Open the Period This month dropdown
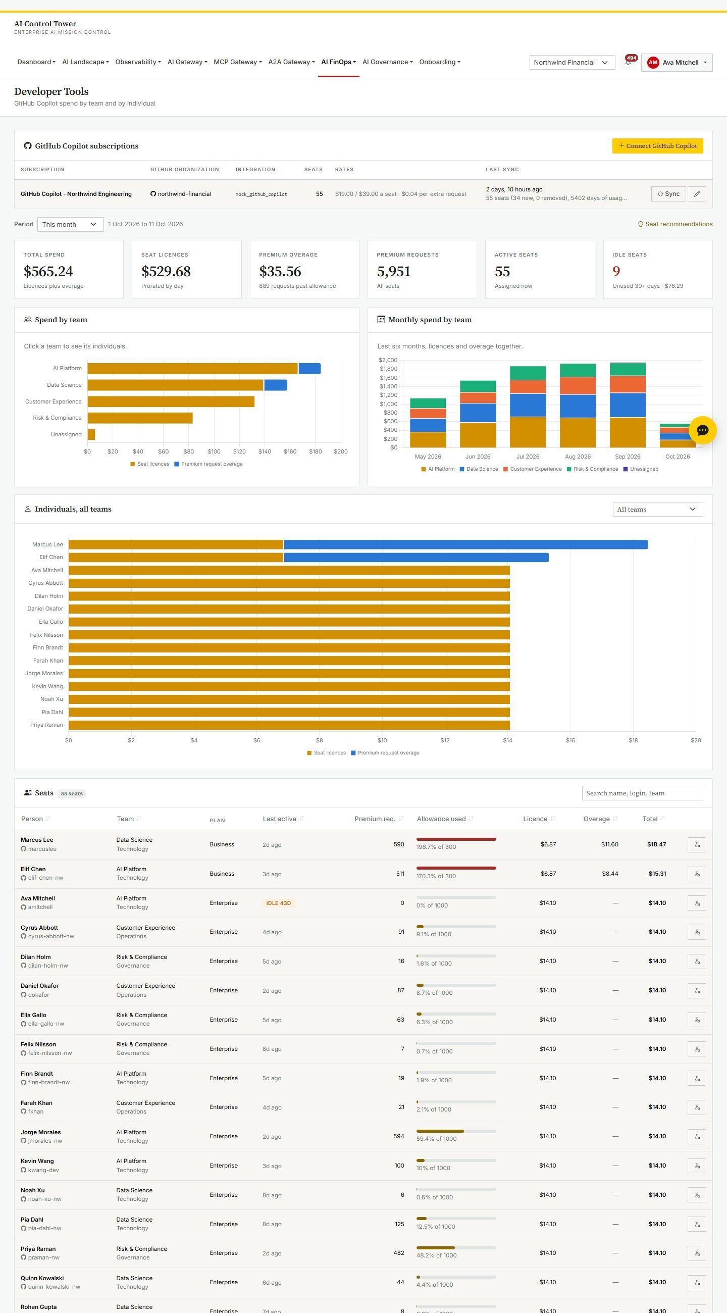The width and height of the screenshot is (727, 1313). pos(70,224)
